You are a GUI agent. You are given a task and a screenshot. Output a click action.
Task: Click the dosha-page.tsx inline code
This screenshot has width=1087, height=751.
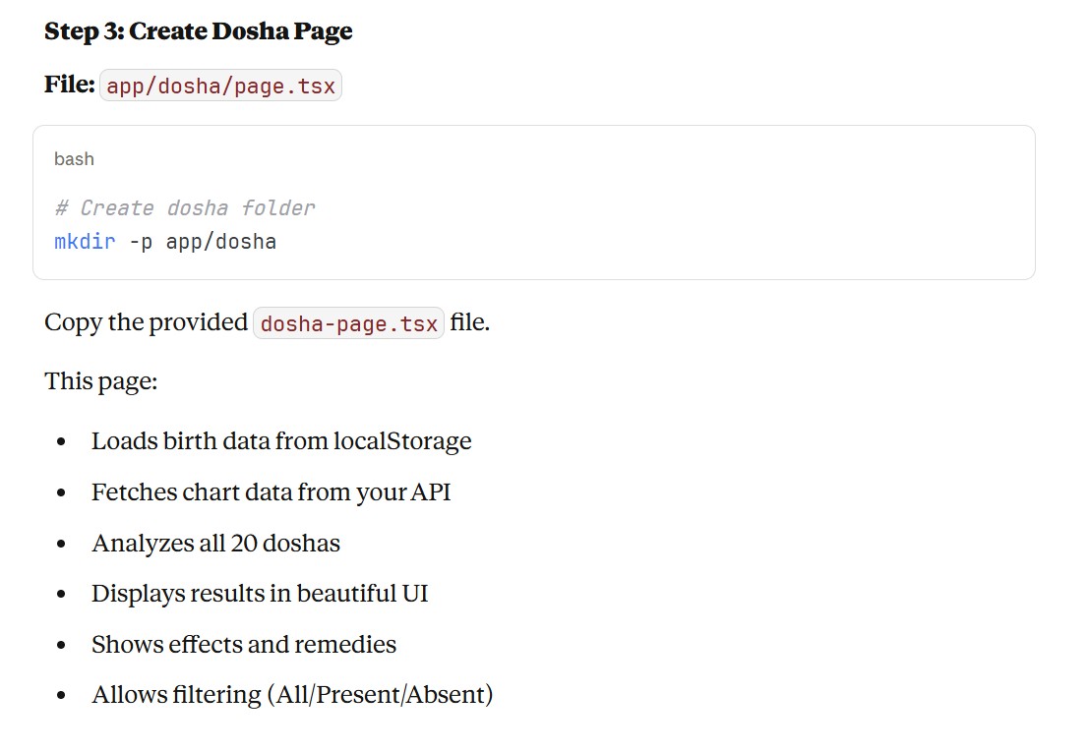click(x=348, y=323)
